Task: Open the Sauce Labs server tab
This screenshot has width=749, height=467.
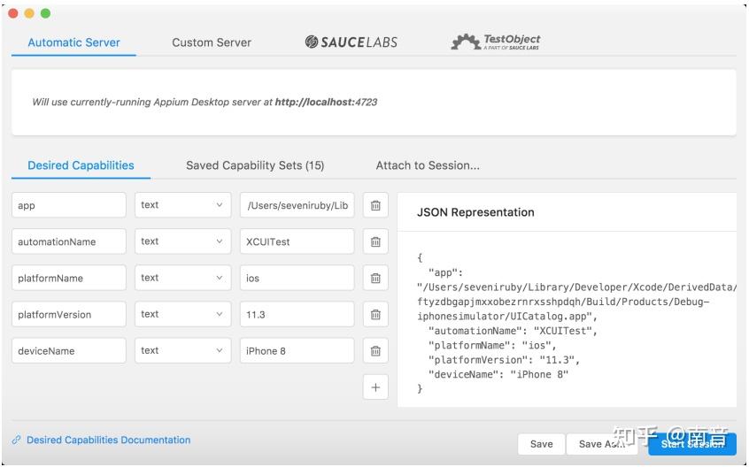Action: tap(351, 42)
